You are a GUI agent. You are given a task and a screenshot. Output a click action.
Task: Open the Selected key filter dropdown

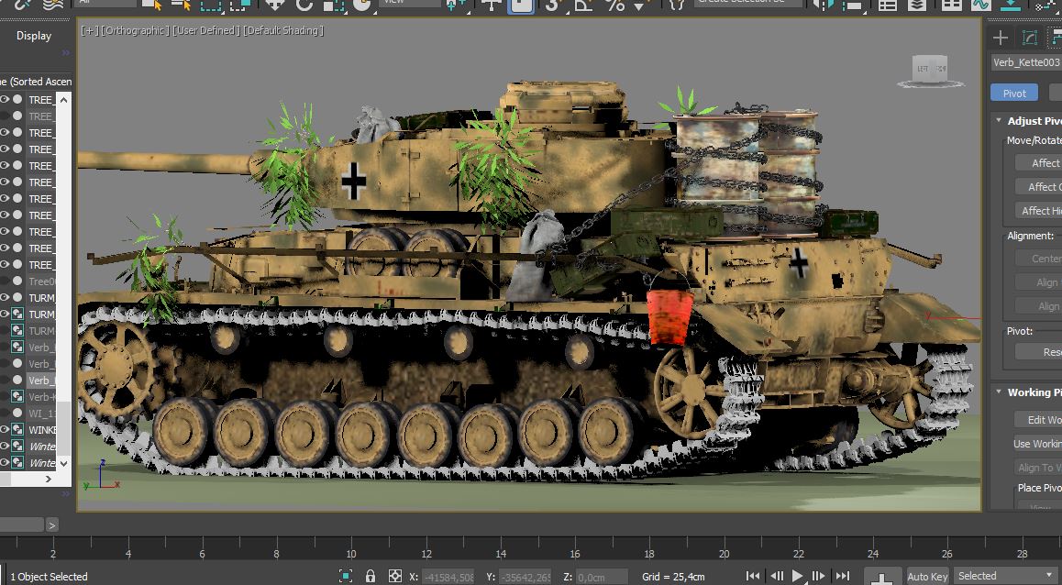[x=1004, y=576]
